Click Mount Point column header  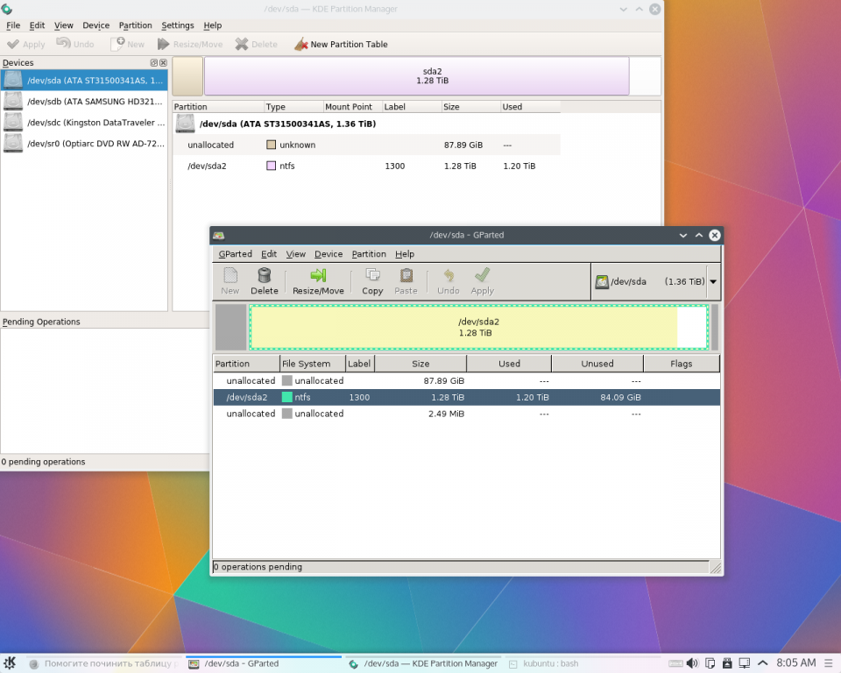(x=353, y=107)
